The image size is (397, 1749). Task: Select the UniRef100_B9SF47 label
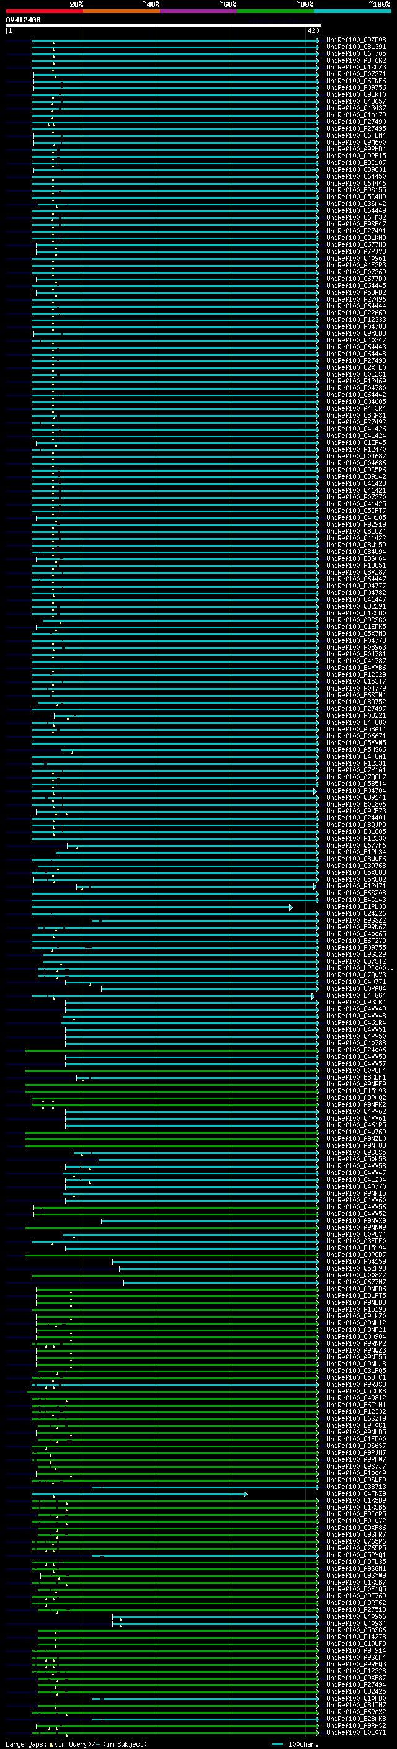[355, 224]
